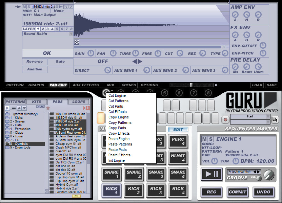282x203 pixels.
Task: Toggle the engine Solo (S) button in Sequencer Master
Action: click(210, 139)
